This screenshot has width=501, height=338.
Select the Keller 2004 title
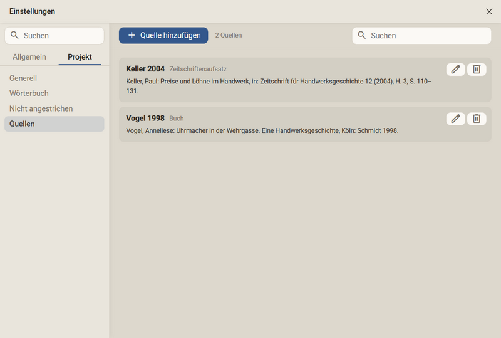(145, 69)
